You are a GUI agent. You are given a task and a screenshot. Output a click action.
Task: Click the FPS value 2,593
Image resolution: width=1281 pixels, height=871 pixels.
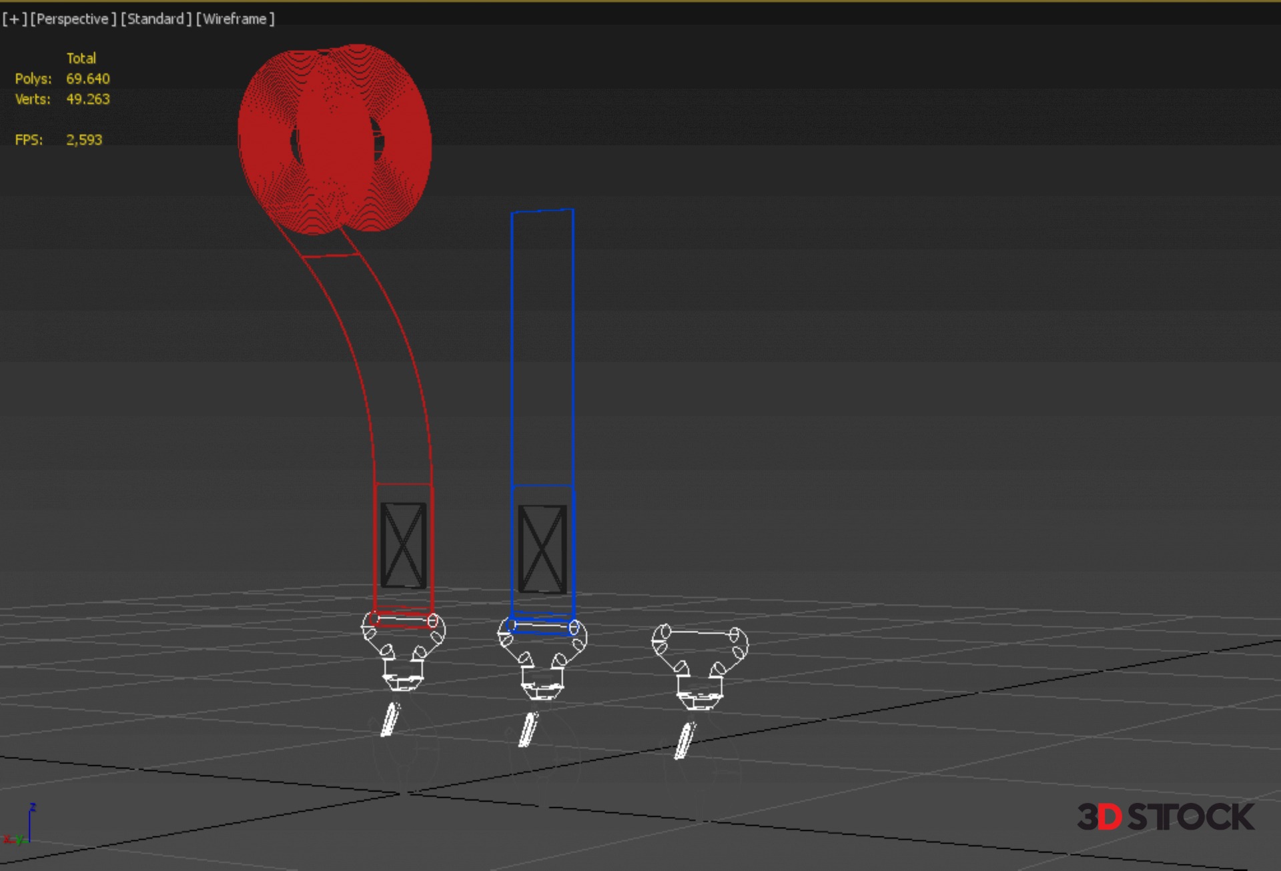84,140
